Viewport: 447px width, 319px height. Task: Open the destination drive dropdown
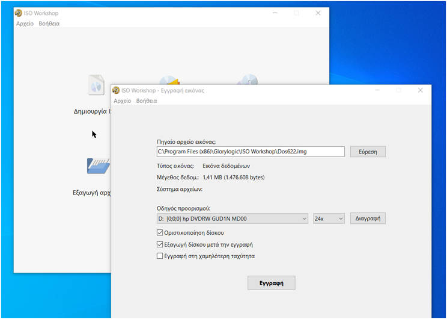233,218
